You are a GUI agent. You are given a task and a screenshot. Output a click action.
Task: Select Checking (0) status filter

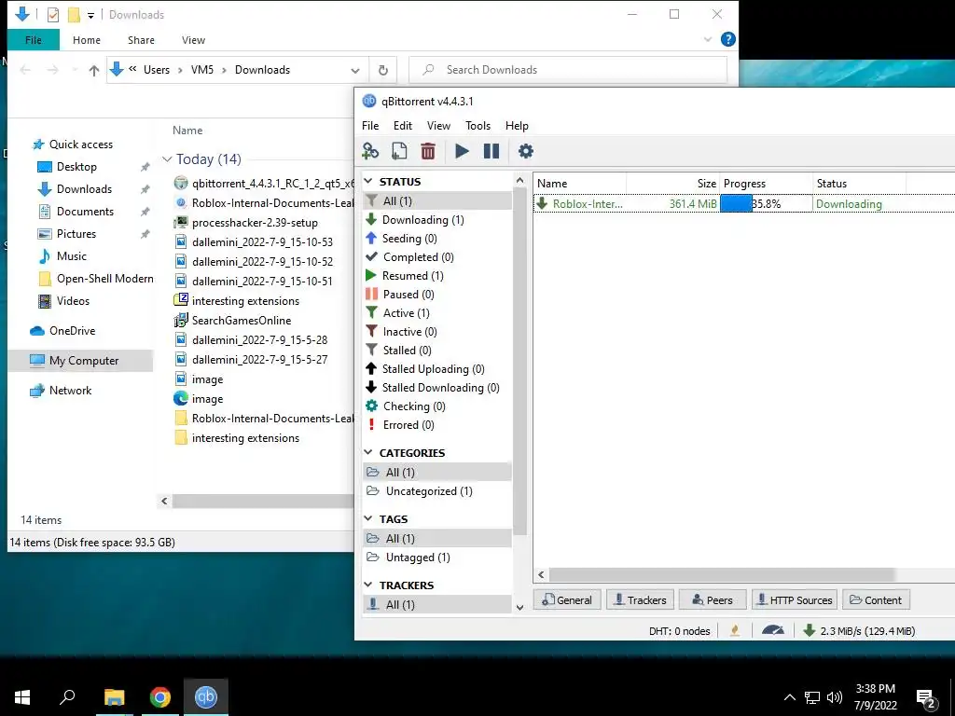437,406
